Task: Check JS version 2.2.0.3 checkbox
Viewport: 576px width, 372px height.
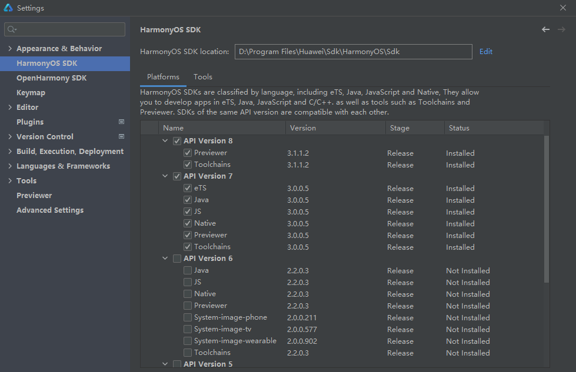Action: coord(188,281)
